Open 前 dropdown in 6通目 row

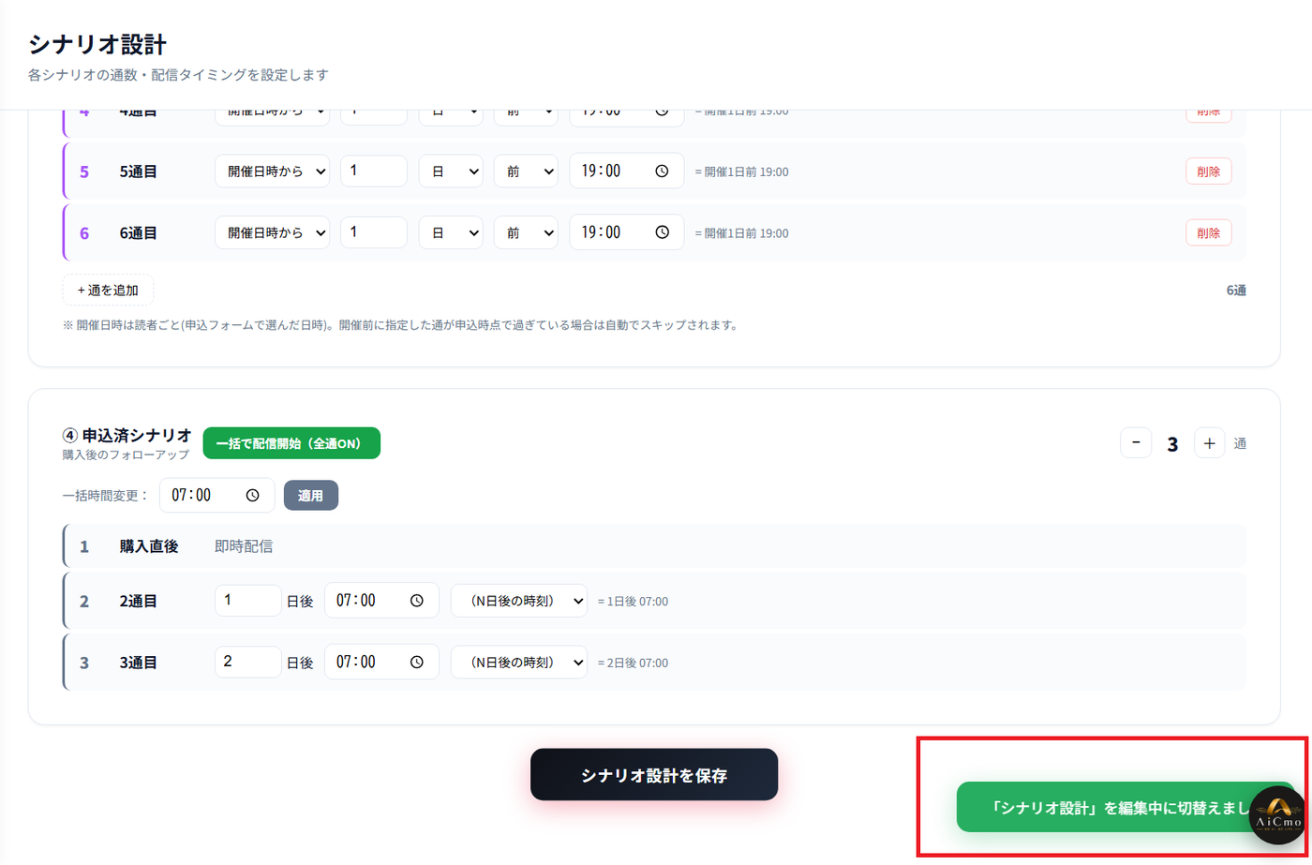(x=526, y=232)
